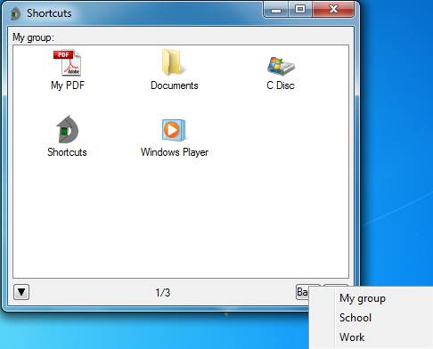Viewport: 433px width, 349px height.
Task: Click the 1/3 page indicator
Action: 163,293
